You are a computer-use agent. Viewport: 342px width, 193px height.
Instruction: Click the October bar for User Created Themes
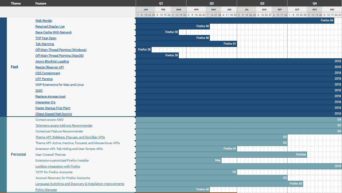pos(221,154)
